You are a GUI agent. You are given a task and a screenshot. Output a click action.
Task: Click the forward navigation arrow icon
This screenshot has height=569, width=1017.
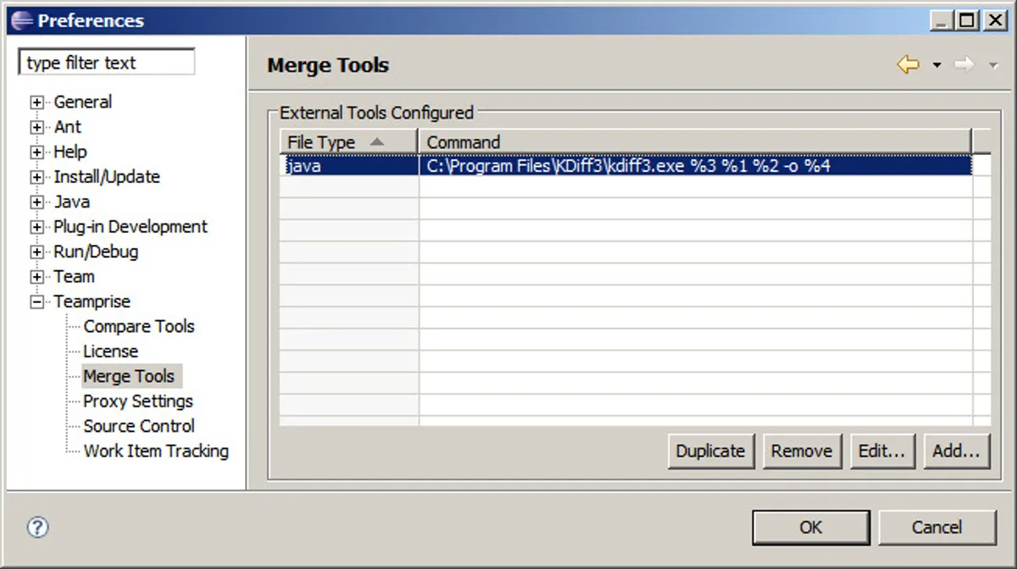(964, 65)
